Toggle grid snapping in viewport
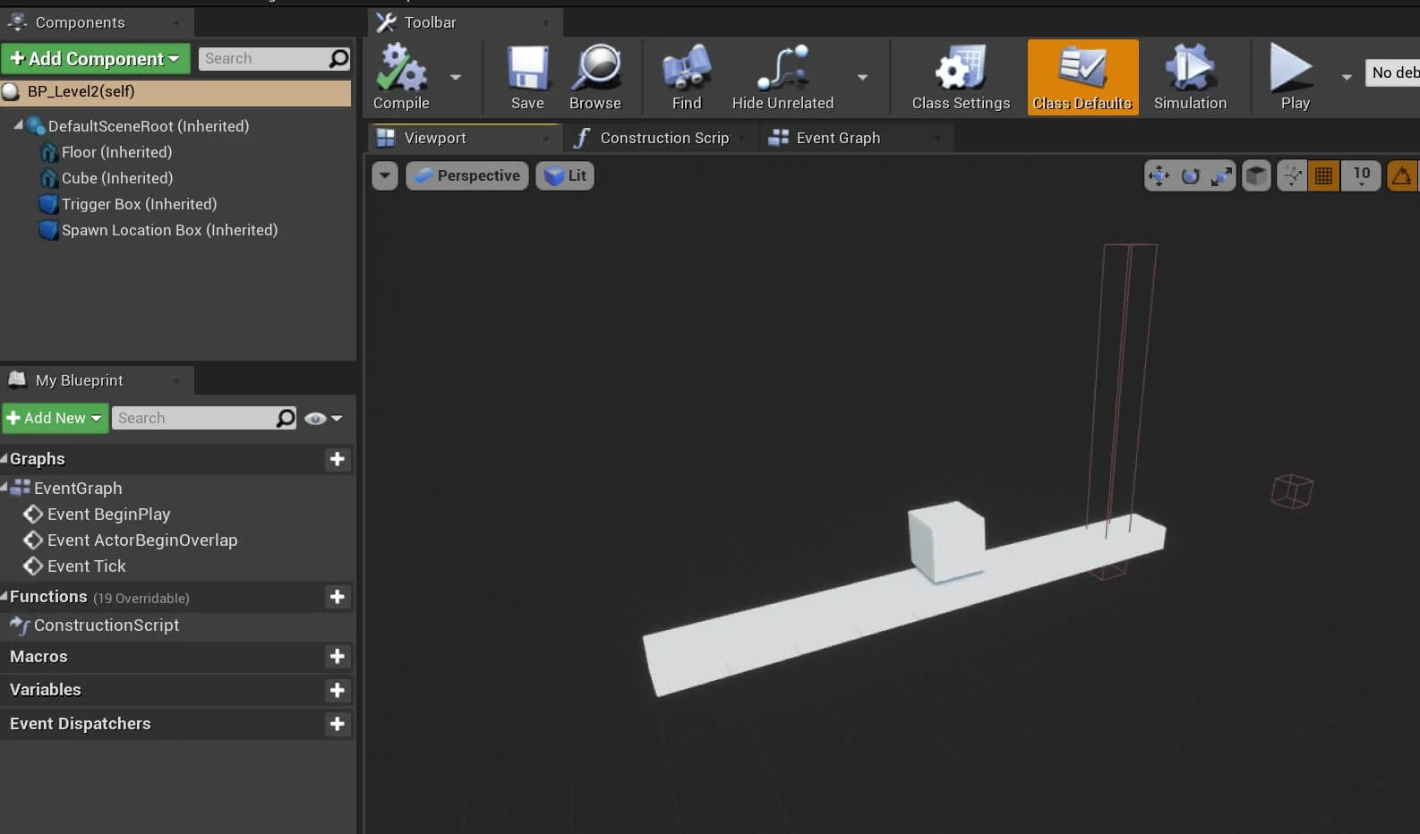 (x=1323, y=176)
